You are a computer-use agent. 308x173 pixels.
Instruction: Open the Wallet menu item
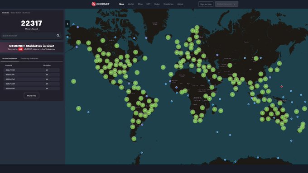click(131, 4)
